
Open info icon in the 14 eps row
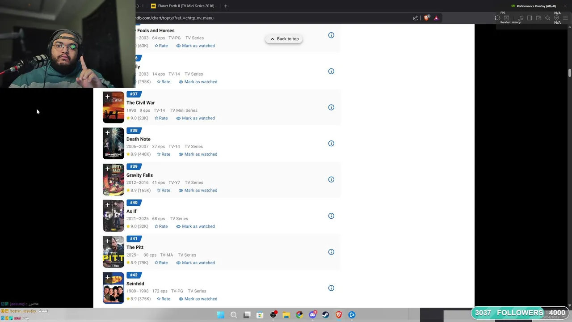(x=331, y=71)
